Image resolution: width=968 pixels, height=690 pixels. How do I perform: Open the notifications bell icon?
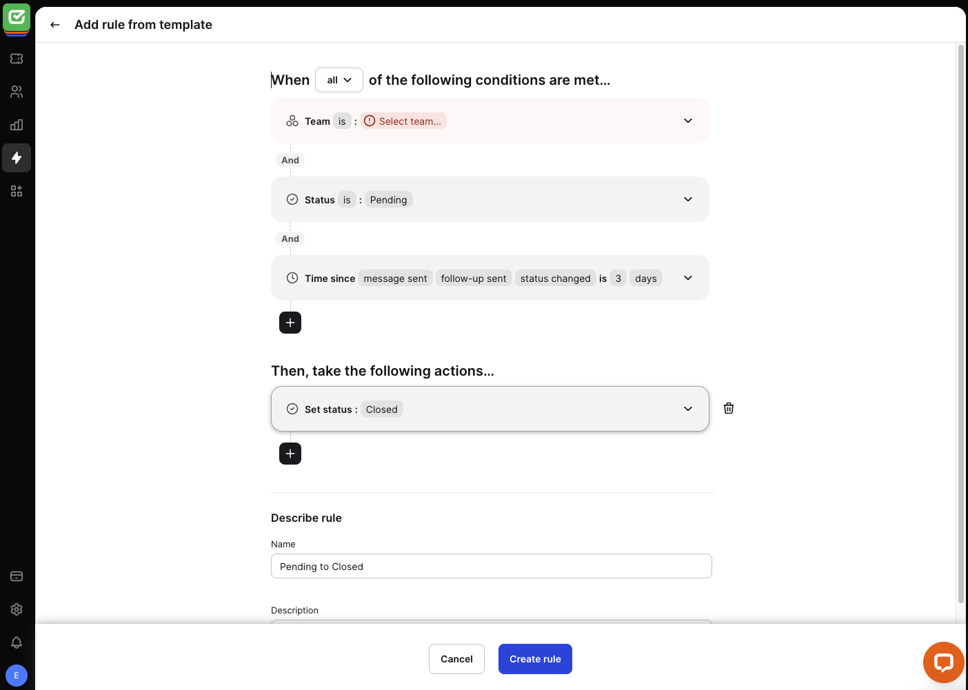click(17, 642)
